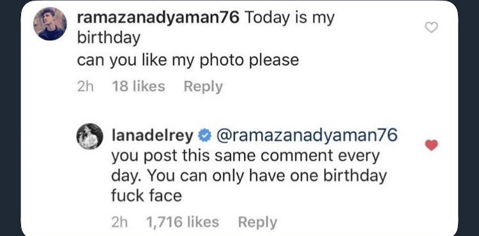Image resolution: width=479 pixels, height=236 pixels.
Task: Open lanadelrey's profile avatar
Action: tap(89, 136)
